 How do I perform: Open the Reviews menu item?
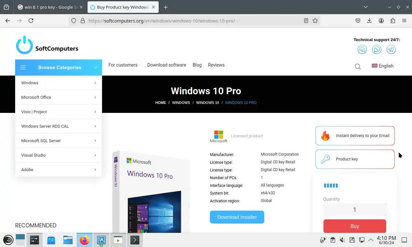coord(216,65)
